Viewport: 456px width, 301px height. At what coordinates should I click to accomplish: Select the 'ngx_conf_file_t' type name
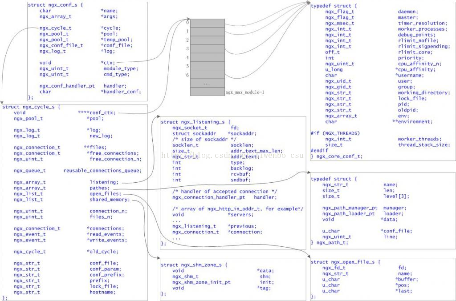tap(61, 45)
